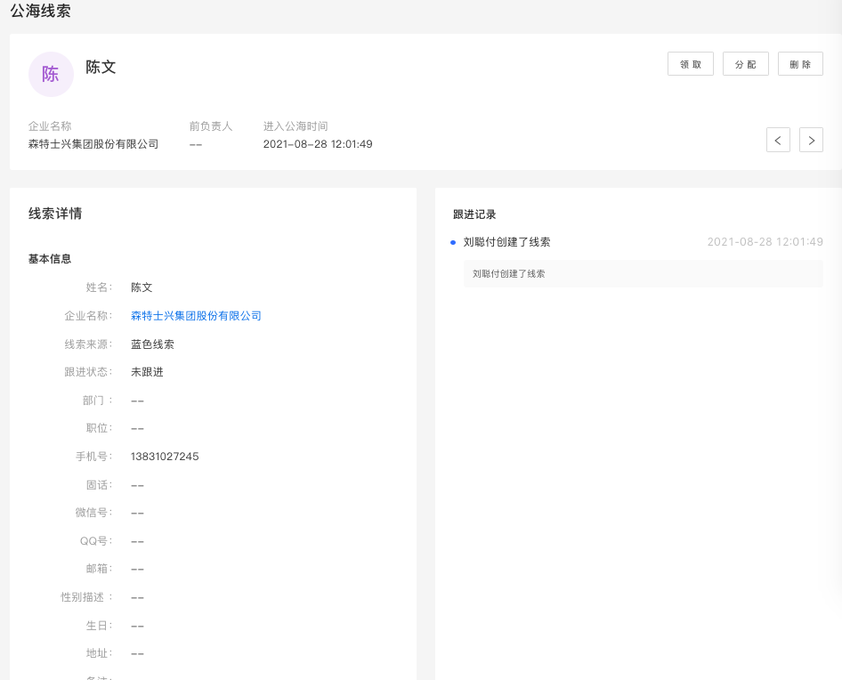Click the 跟进记录 panel heading
The image size is (842, 680).
[474, 215]
